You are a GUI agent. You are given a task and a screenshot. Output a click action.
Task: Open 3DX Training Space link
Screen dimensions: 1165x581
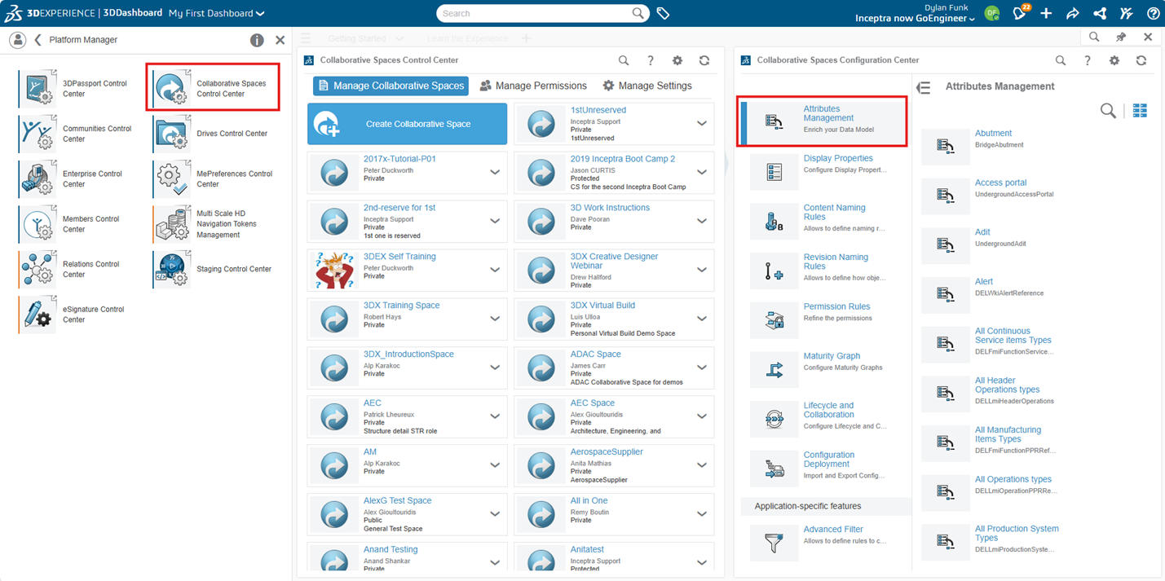pos(401,306)
